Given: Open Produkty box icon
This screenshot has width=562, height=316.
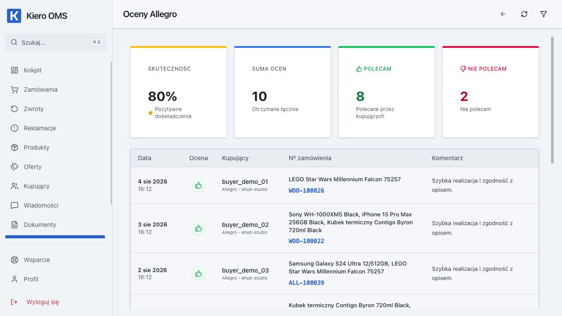Looking at the screenshot, I should click(14, 147).
